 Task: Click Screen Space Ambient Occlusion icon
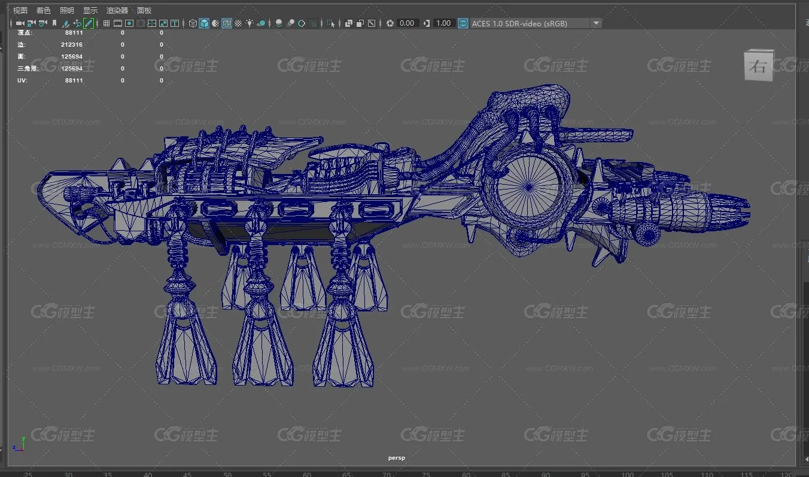coord(279,23)
